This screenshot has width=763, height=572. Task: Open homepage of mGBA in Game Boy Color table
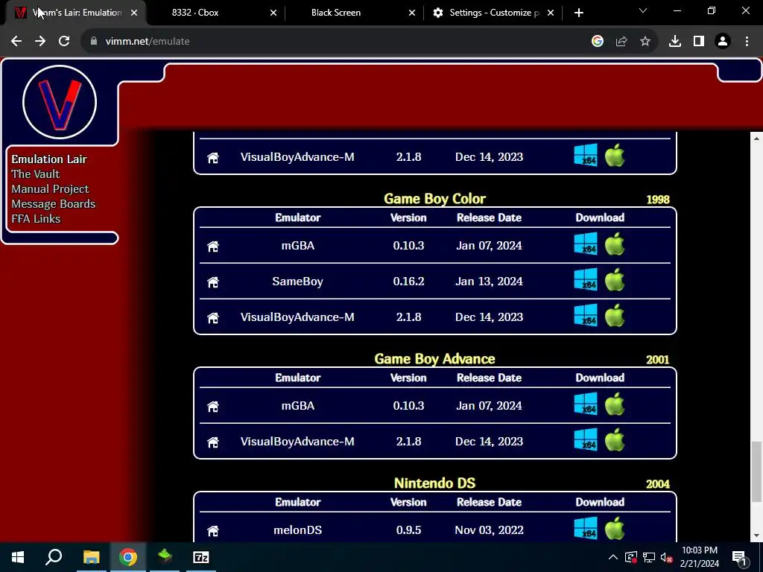[x=212, y=246]
